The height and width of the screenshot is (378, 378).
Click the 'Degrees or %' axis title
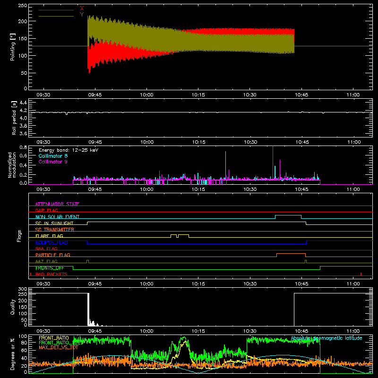coord(13,354)
